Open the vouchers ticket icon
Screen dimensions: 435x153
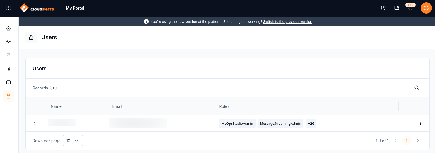click(x=397, y=8)
